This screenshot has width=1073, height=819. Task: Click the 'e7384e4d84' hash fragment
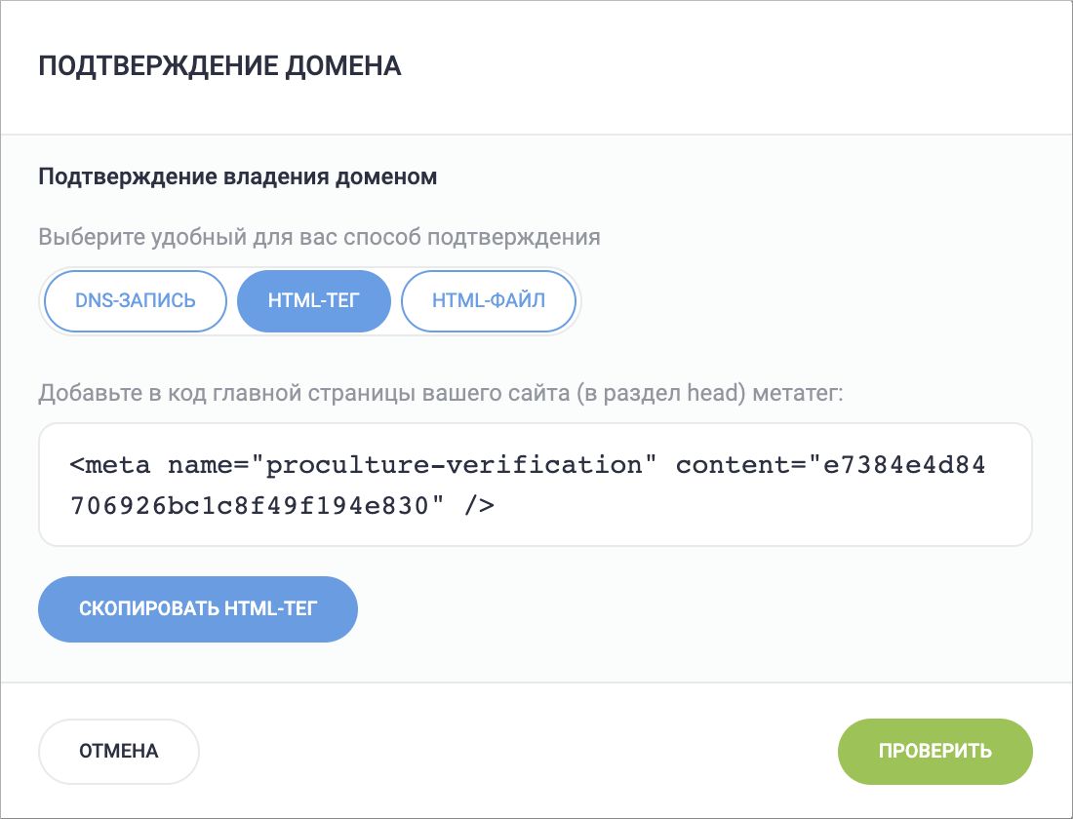coord(904,465)
